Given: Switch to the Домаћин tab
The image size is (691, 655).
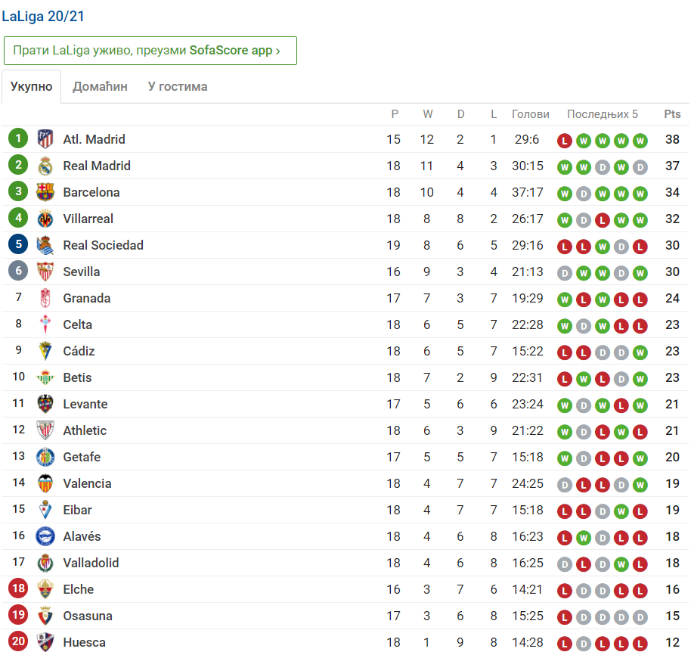Looking at the screenshot, I should (x=100, y=86).
